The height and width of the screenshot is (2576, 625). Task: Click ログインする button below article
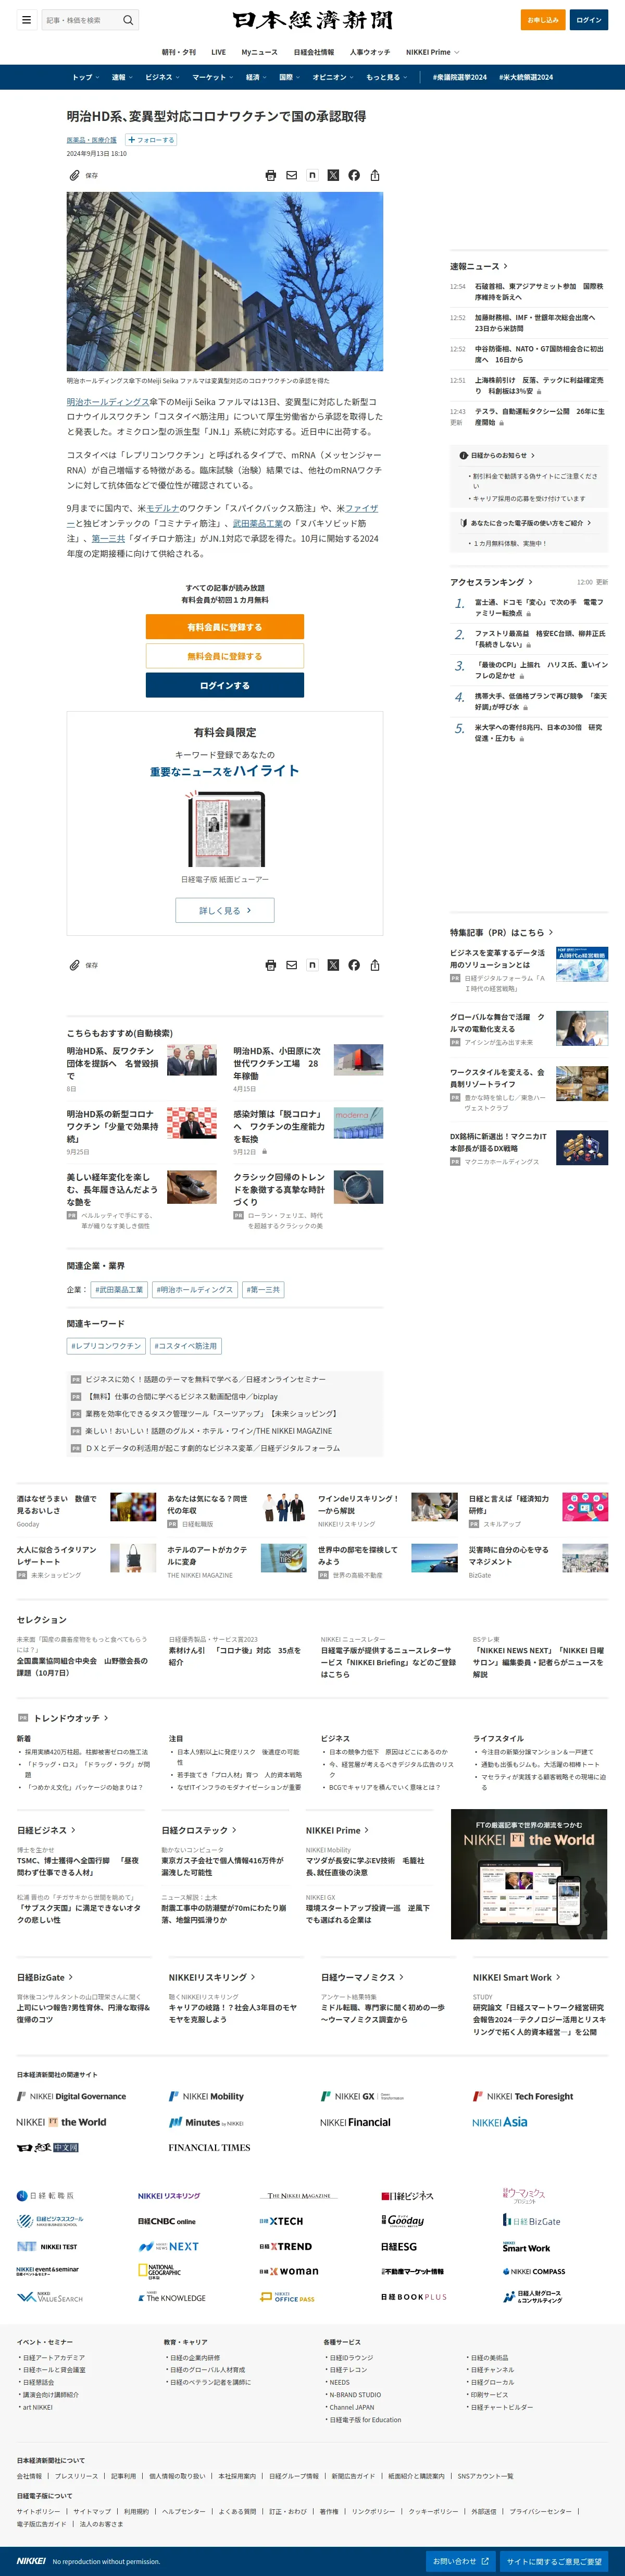(x=224, y=685)
